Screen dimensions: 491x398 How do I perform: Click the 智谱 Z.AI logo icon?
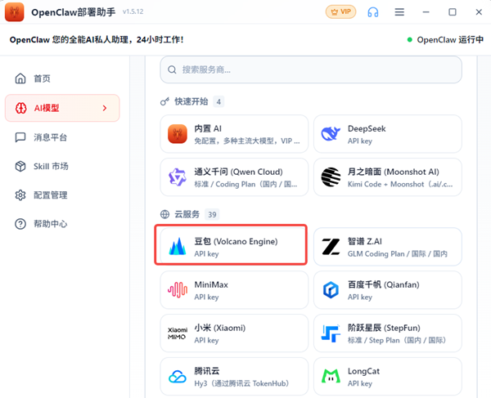331,247
